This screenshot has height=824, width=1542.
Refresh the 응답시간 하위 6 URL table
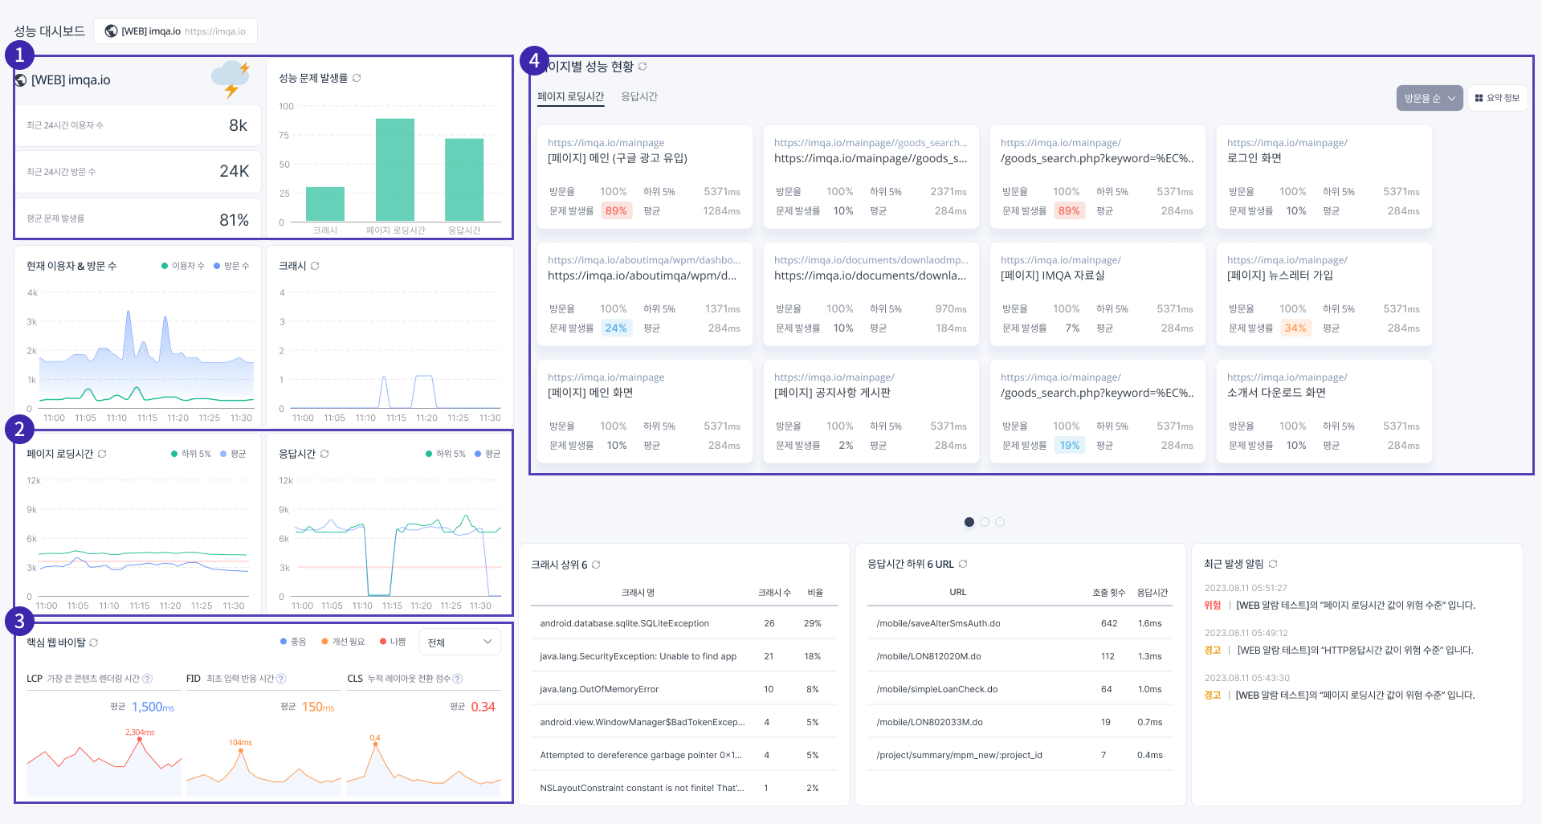click(963, 564)
